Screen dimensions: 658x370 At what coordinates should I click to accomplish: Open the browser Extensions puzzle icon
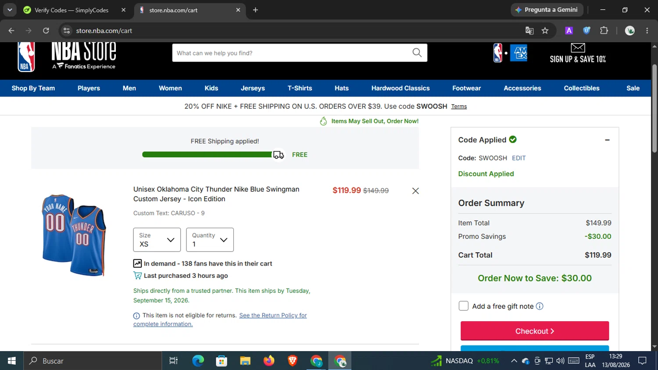click(604, 31)
